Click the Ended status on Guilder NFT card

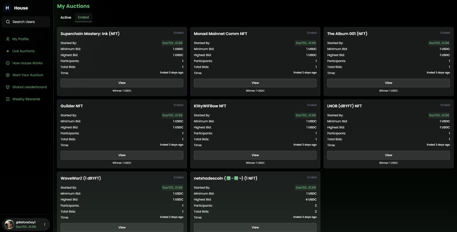(179, 105)
